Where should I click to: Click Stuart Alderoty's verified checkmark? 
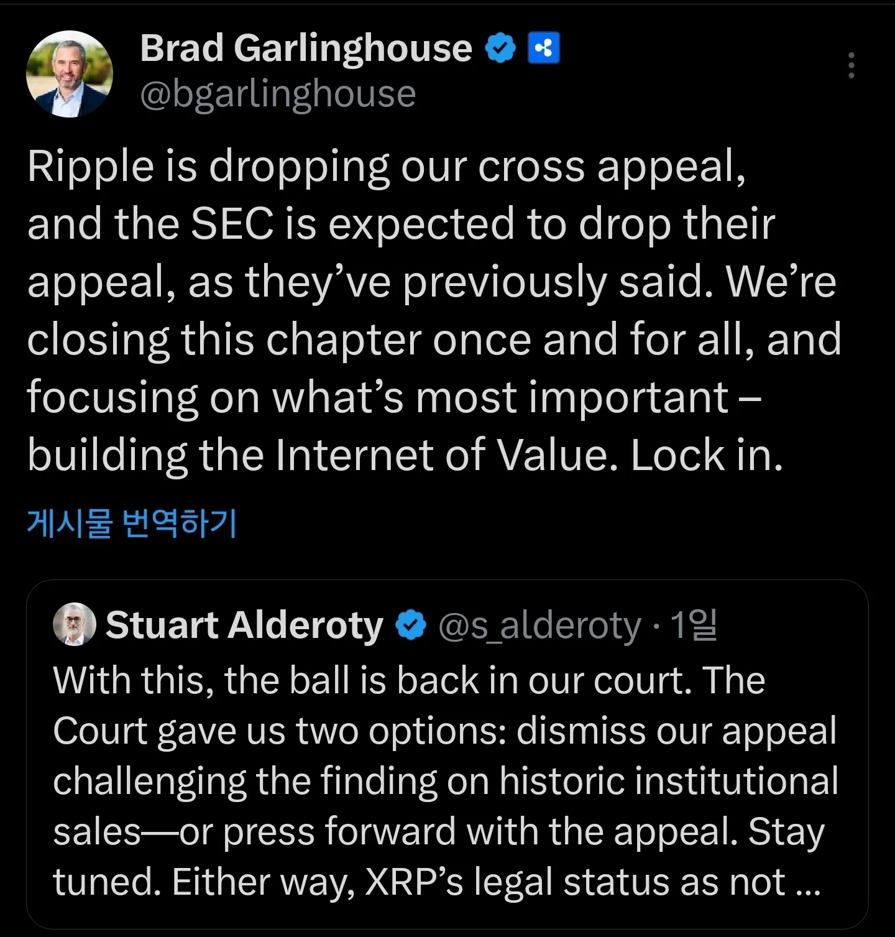pos(411,625)
